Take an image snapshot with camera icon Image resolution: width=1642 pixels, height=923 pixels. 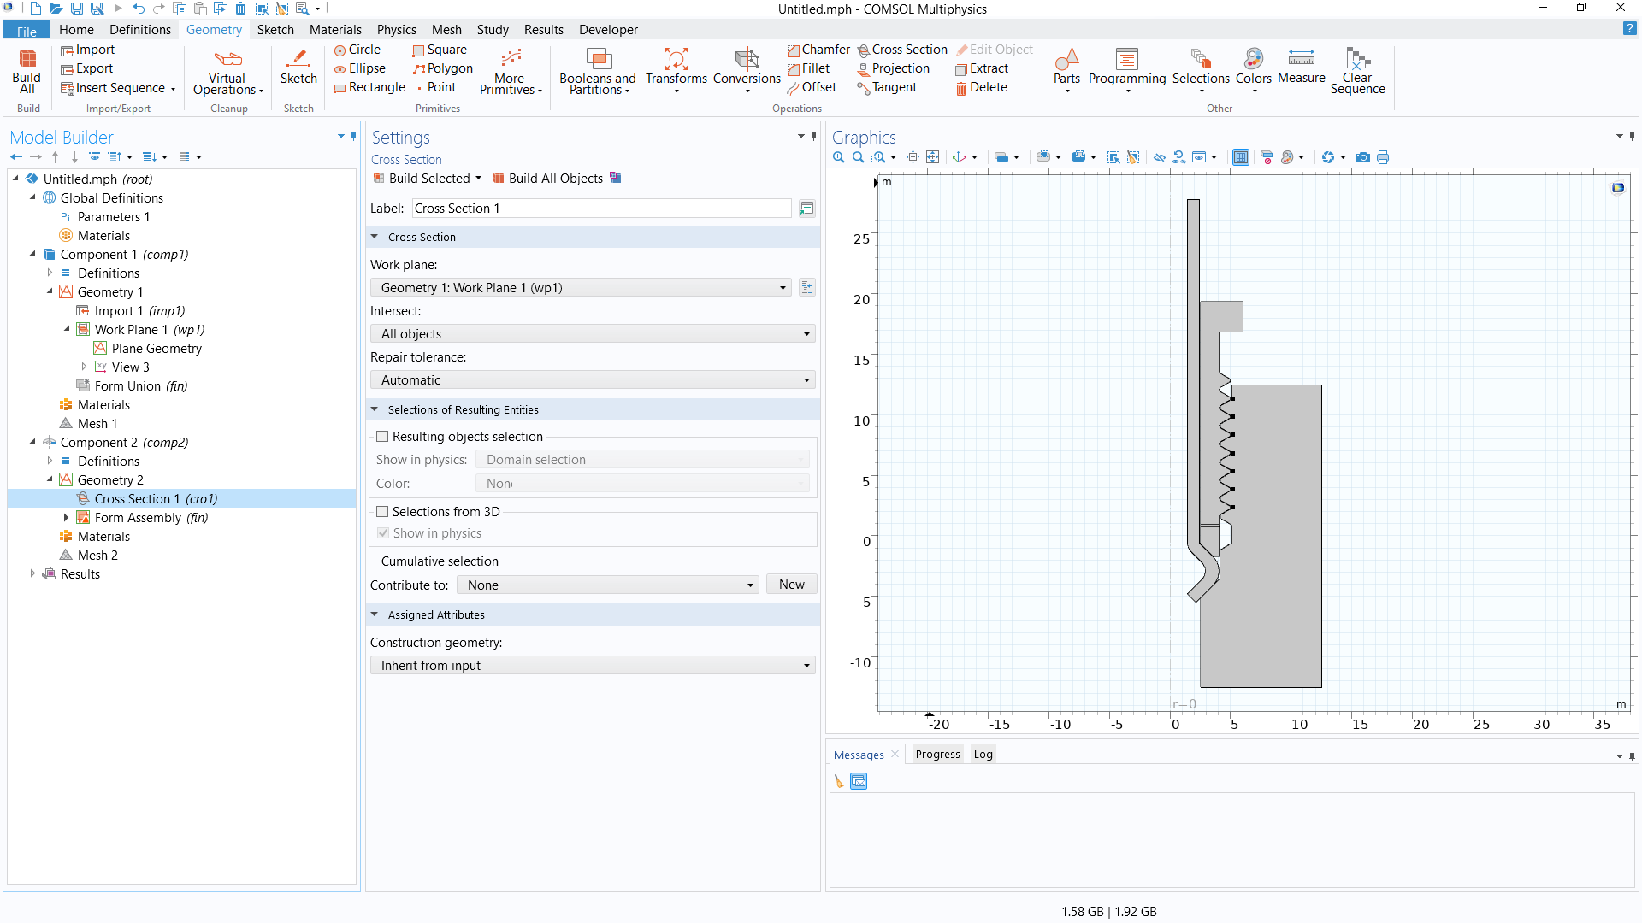pyautogui.click(x=1363, y=157)
